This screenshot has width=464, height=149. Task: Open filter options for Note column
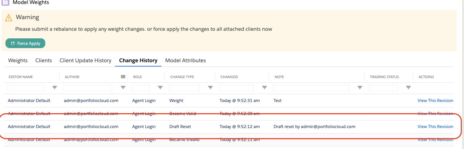[x=360, y=88]
